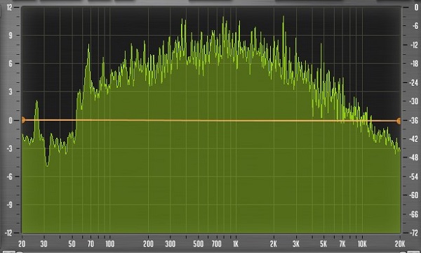Click the 12 dB gain scale label
421x253 pixels.
(x=9, y=7)
